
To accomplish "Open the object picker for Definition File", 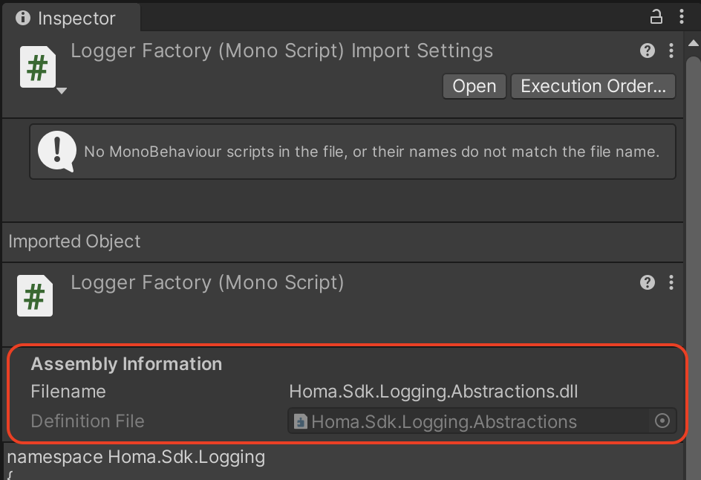I will (x=662, y=421).
